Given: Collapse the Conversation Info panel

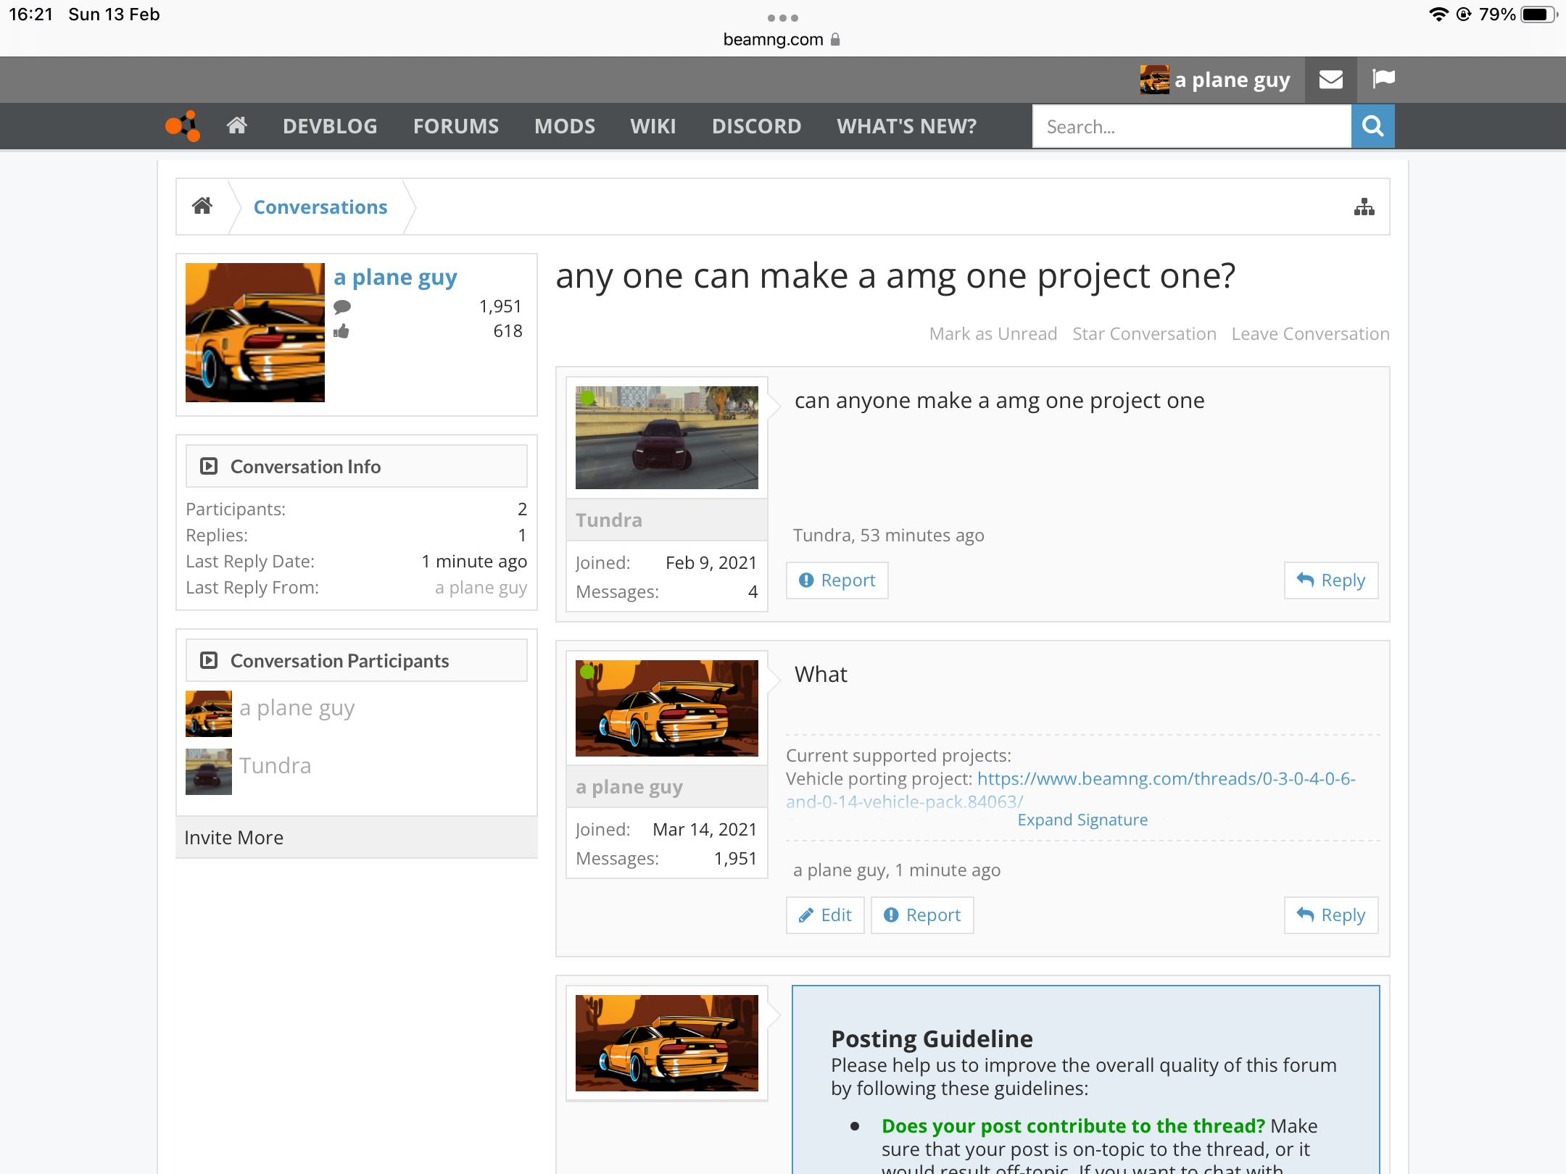Looking at the screenshot, I should point(209,466).
